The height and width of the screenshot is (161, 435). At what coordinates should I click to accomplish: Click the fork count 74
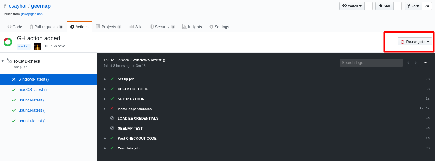(x=427, y=6)
